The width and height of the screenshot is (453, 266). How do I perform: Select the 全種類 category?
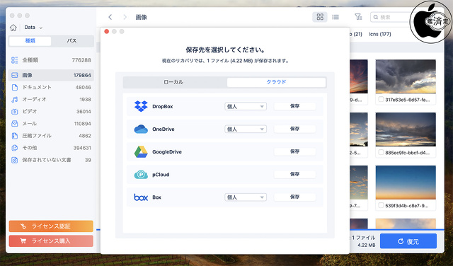(x=51, y=60)
